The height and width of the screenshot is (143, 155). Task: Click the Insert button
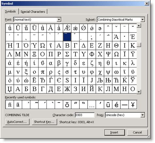point(114,133)
